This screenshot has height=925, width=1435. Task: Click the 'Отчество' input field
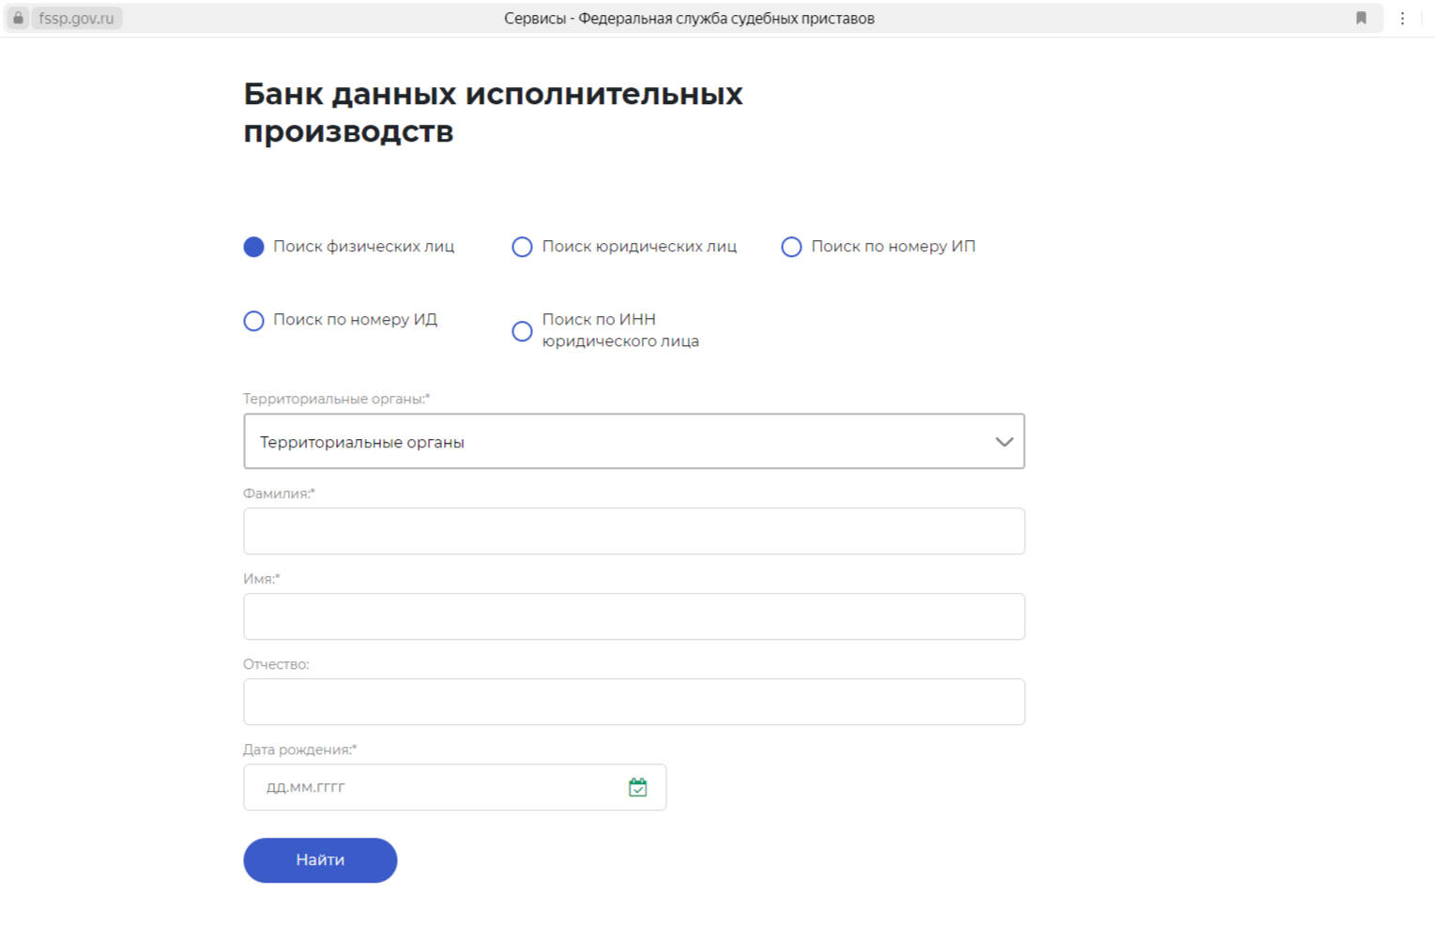634,702
